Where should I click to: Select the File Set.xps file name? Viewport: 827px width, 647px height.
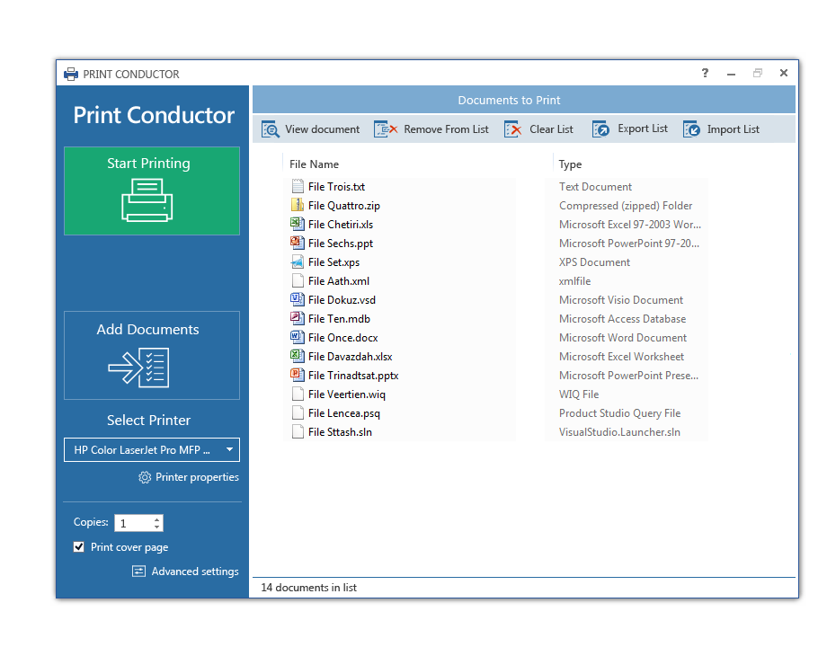coord(333,262)
